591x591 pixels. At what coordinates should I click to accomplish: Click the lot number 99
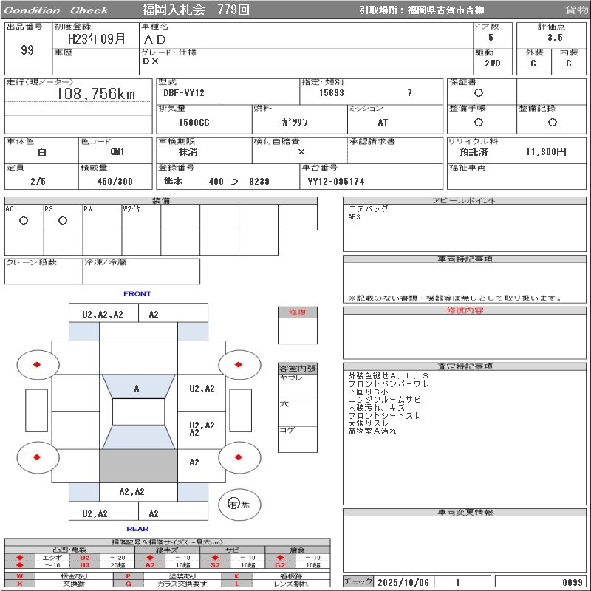(27, 49)
